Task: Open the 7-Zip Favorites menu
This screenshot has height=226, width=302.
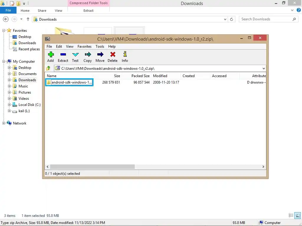Action: (x=84, y=46)
